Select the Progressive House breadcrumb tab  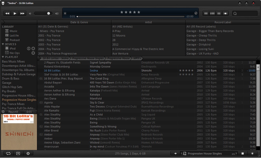[118, 58]
